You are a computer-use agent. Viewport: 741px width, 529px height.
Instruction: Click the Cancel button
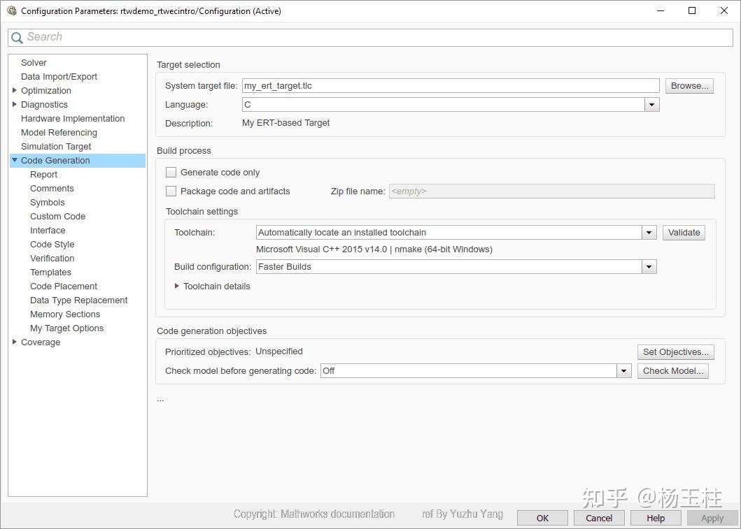599,518
